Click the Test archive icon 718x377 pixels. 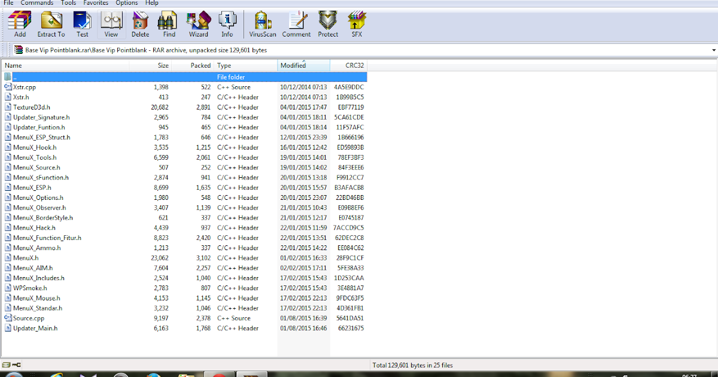[x=82, y=24]
